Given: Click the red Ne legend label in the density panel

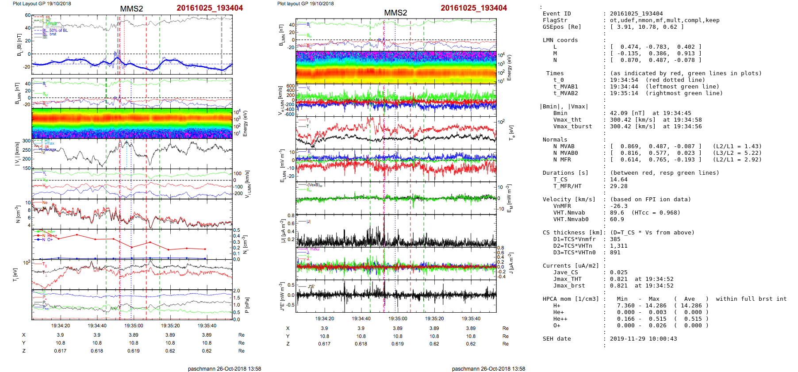Looking at the screenshot, I should pyautogui.click(x=45, y=203).
